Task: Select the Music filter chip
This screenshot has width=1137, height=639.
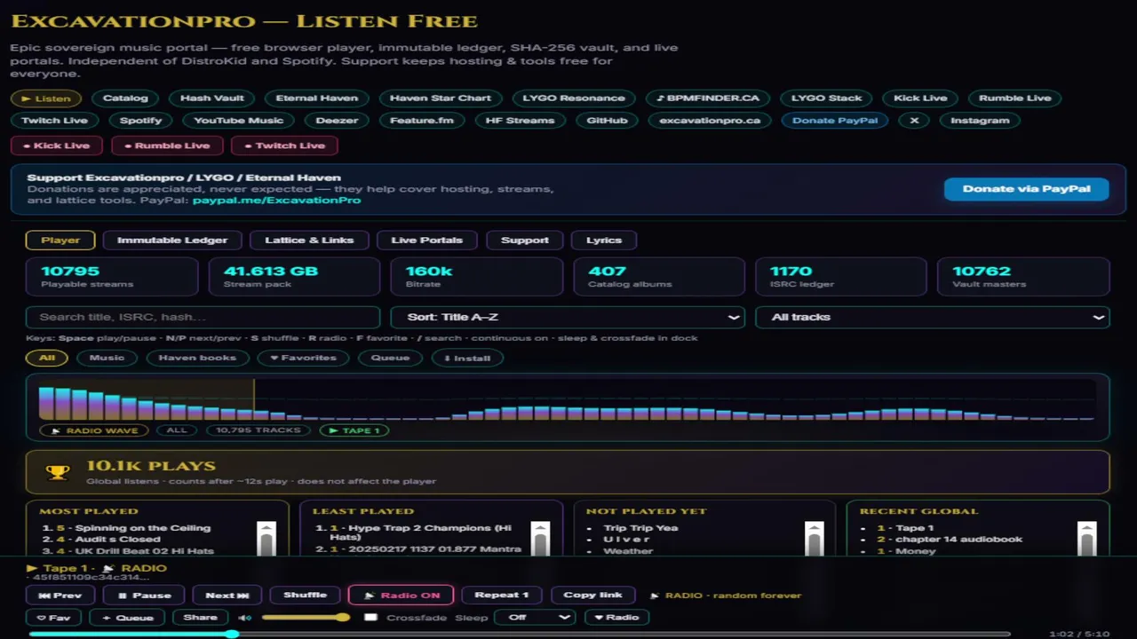Action: [x=107, y=358]
